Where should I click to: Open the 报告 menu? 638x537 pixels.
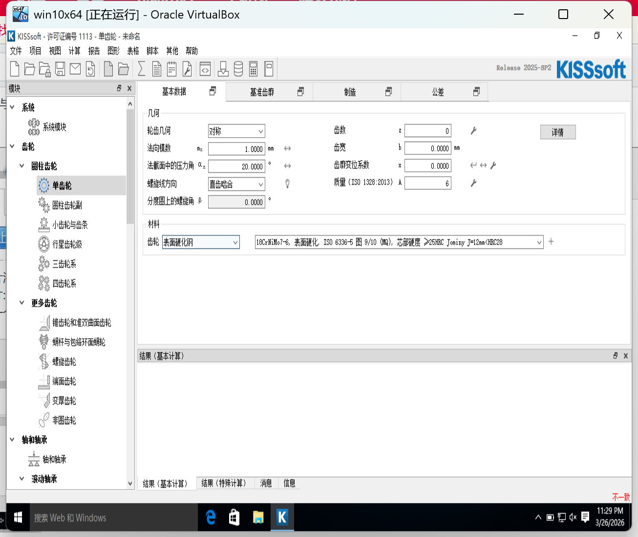click(94, 51)
